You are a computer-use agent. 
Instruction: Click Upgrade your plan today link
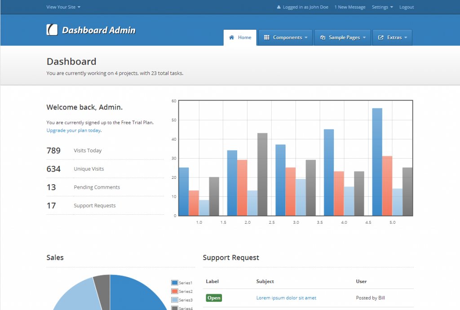(x=74, y=130)
